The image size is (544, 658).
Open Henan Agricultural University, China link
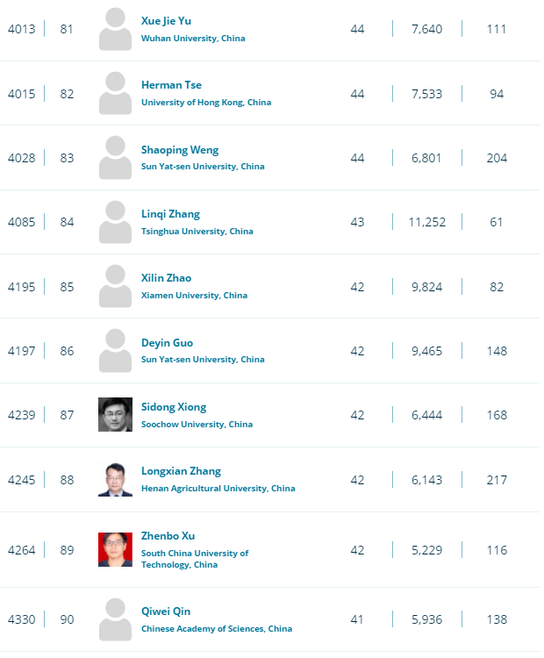[x=218, y=489]
